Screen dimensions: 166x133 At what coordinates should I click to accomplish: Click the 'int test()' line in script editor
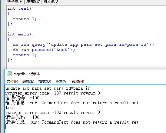click(21, 8)
